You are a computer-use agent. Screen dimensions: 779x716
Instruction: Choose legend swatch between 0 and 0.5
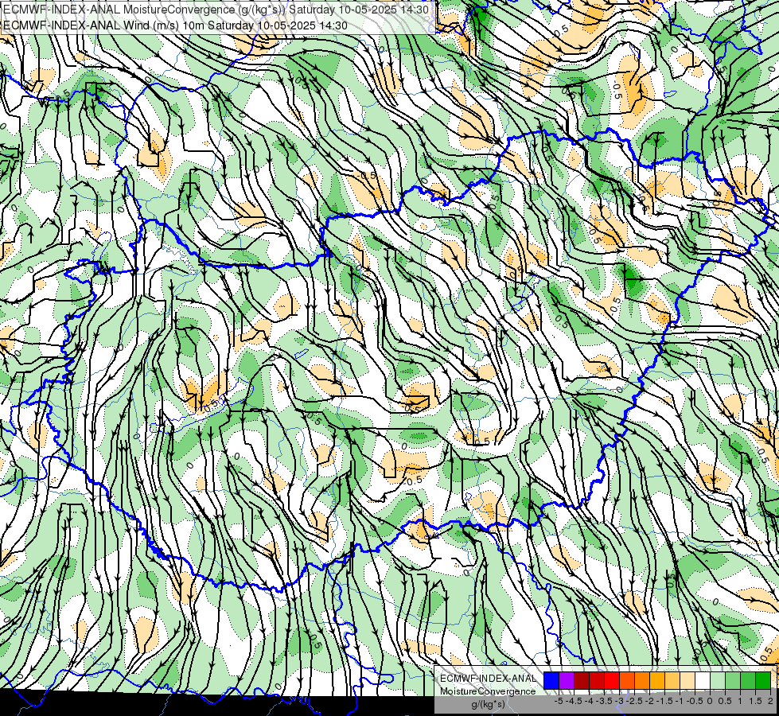coord(718,680)
